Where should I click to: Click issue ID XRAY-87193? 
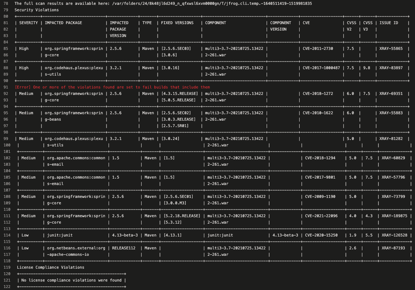pos(393,248)
